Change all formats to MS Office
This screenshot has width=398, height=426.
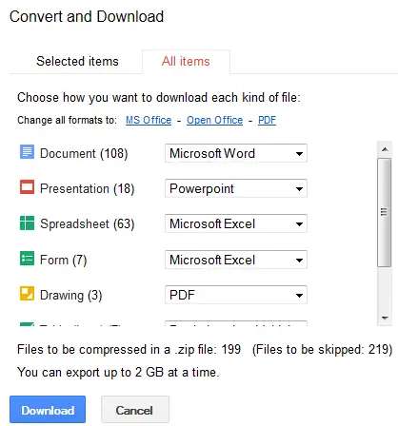pos(149,120)
